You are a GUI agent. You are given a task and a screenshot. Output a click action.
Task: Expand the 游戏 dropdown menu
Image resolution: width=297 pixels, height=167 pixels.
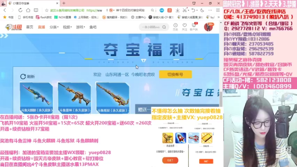tap(81, 27)
